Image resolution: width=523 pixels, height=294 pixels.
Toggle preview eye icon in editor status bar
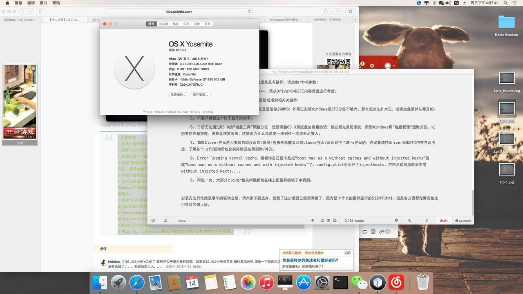pyautogui.click(x=313, y=220)
